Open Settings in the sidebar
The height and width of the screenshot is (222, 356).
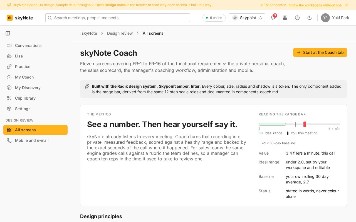click(35, 109)
